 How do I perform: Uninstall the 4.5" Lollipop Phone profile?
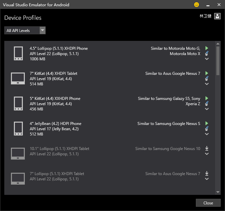(x=206, y=53)
